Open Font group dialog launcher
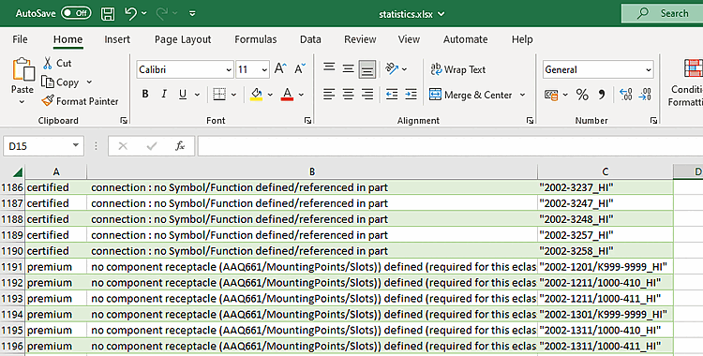This screenshot has width=703, height=356. pos(307,121)
